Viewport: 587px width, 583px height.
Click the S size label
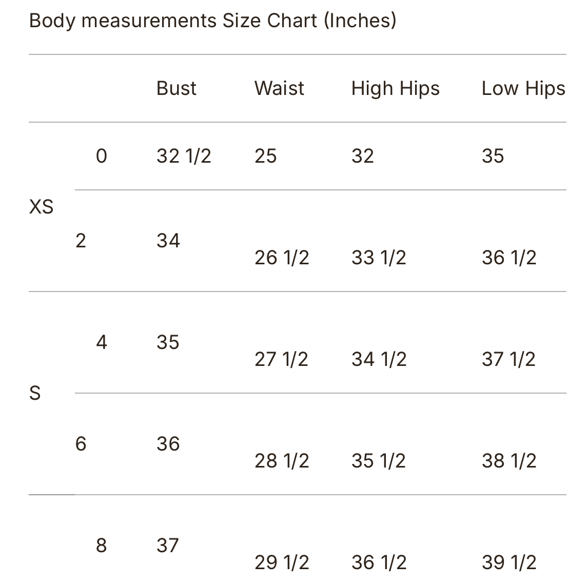pos(35,393)
